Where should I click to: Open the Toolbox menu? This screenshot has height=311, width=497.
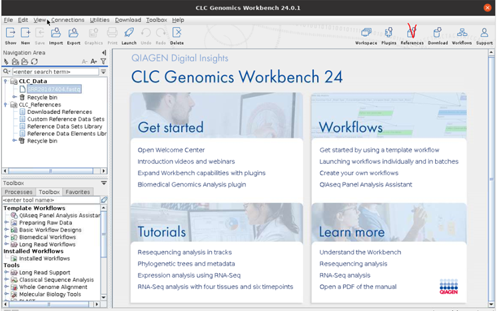157,20
